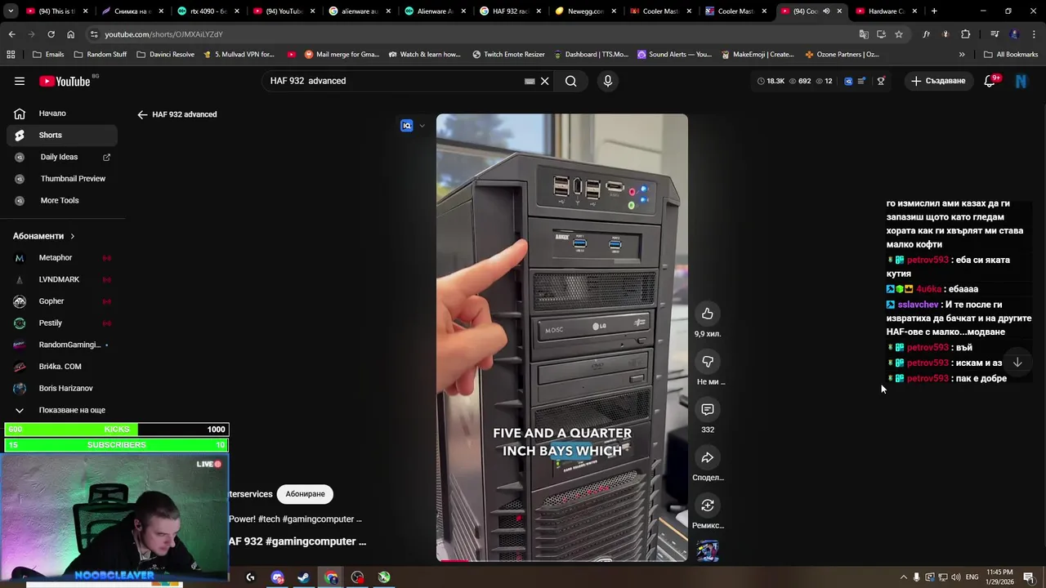This screenshot has height=588, width=1046.
Task: Show hidden bookmarks with double chevron
Action: (x=962, y=55)
